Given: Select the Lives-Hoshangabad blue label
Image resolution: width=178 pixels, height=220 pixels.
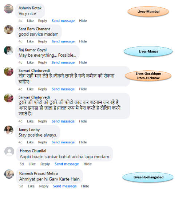Looking at the screenshot, I should (x=148, y=177).
